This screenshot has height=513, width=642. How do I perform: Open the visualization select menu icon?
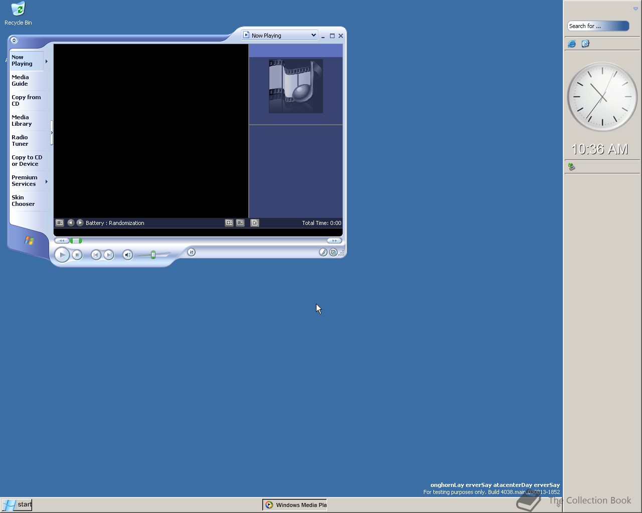click(60, 222)
